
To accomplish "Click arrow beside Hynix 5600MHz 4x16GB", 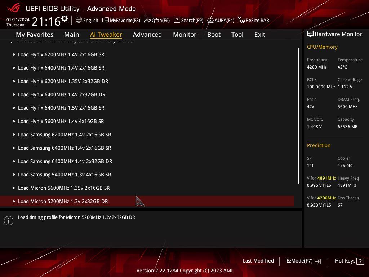I will coord(14,121).
